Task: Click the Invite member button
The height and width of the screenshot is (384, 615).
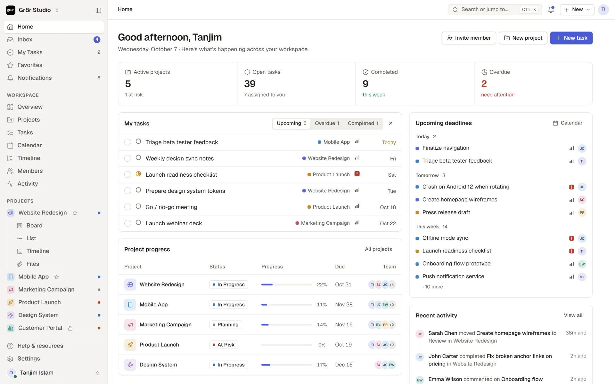Action: click(x=469, y=38)
